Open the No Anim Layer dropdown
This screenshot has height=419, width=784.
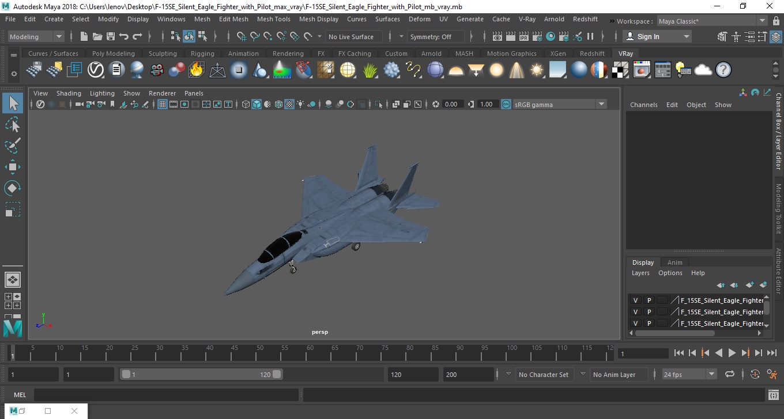(618, 374)
